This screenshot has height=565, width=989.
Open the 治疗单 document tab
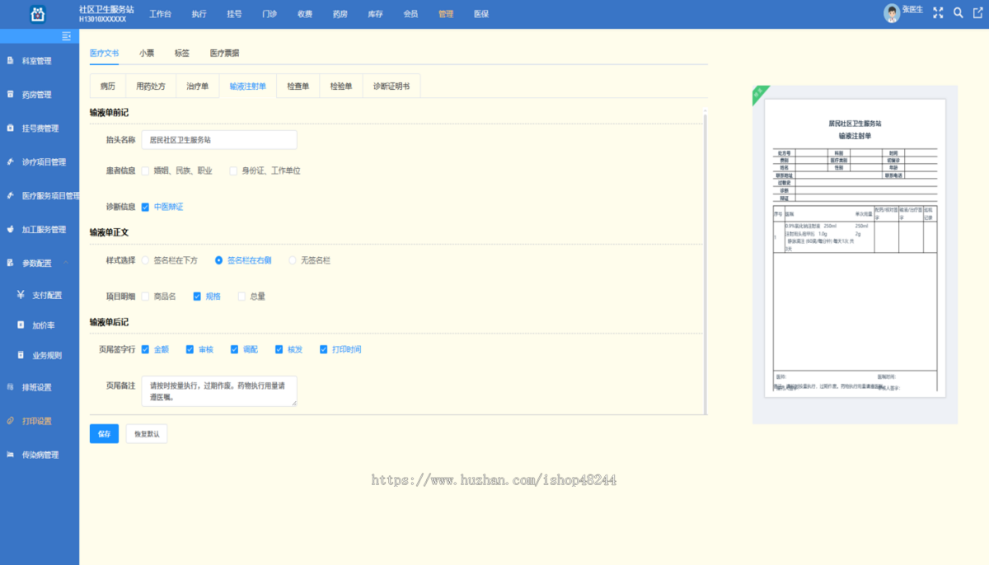(x=198, y=86)
